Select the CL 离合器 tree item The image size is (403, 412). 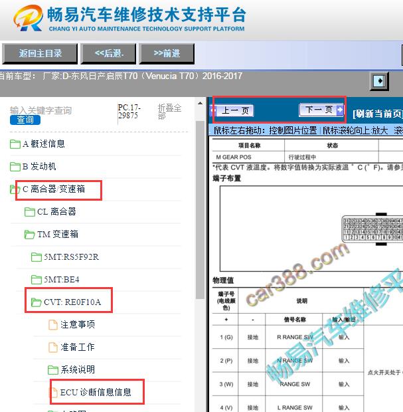point(56,212)
